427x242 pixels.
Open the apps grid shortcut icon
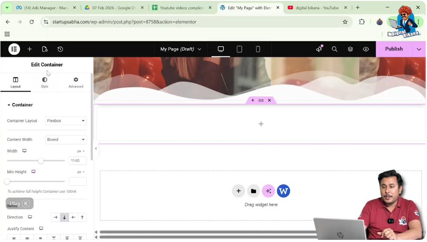[7, 34]
